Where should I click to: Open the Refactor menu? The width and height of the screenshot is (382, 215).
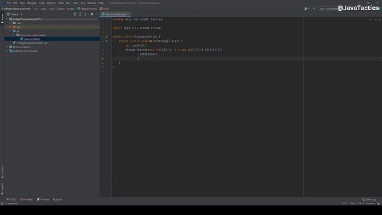51,3
